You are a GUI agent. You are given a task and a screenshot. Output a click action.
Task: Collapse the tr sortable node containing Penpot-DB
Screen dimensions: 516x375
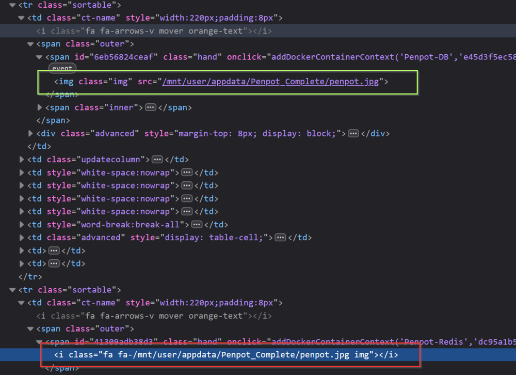(12, 5)
